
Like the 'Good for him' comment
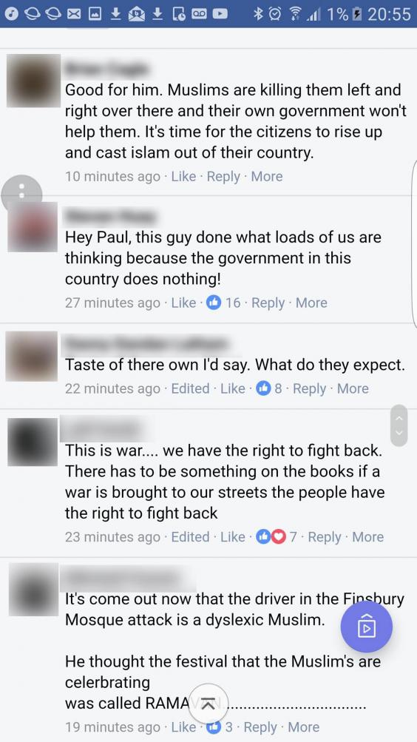pos(183,177)
